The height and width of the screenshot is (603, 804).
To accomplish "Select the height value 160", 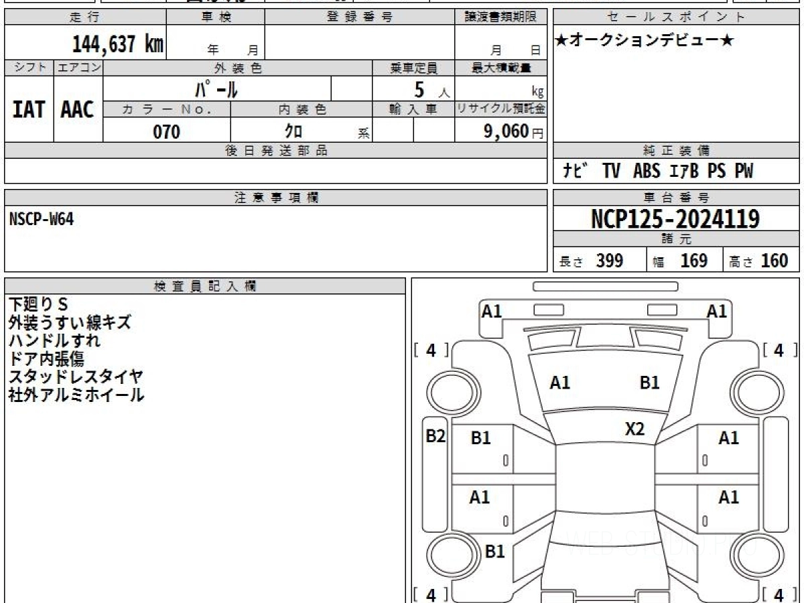I will [x=775, y=261].
